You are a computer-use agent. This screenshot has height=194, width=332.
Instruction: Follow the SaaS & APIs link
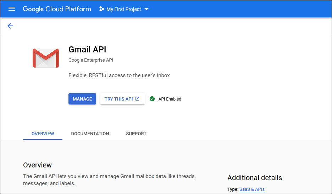pos(252,189)
